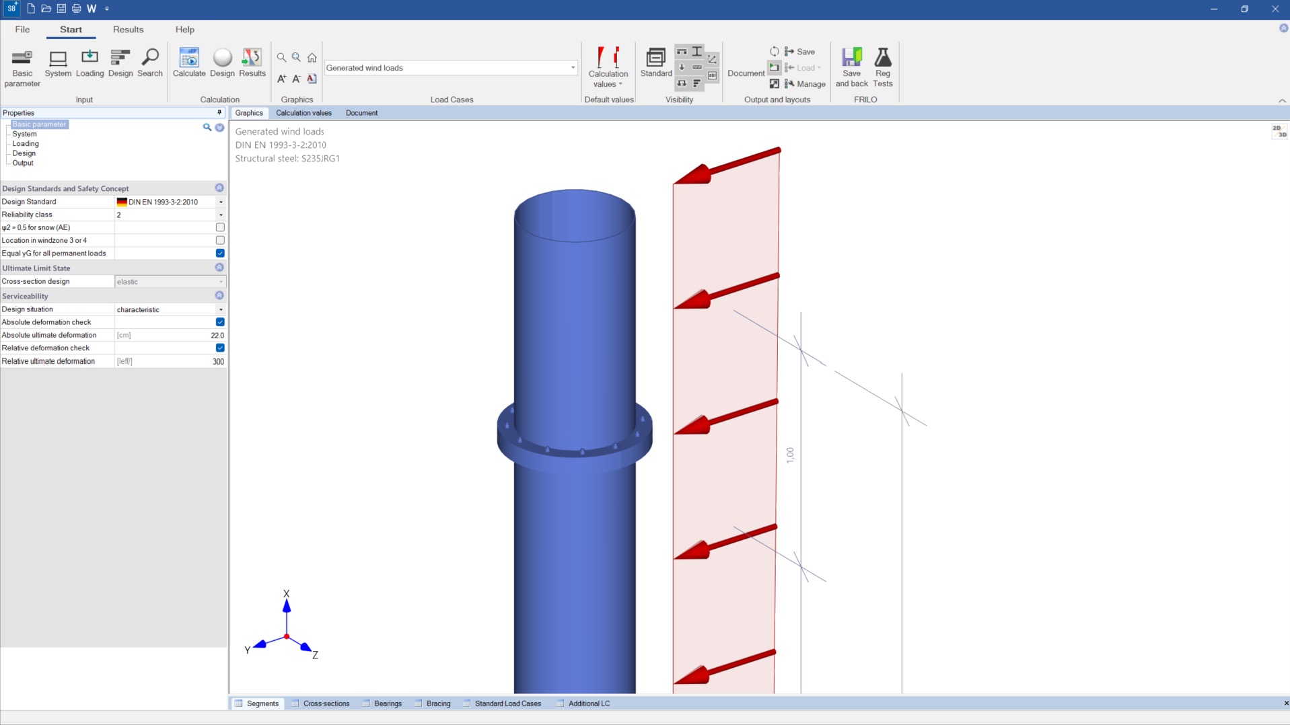Click the refresh output circular arrows icon

(774, 52)
